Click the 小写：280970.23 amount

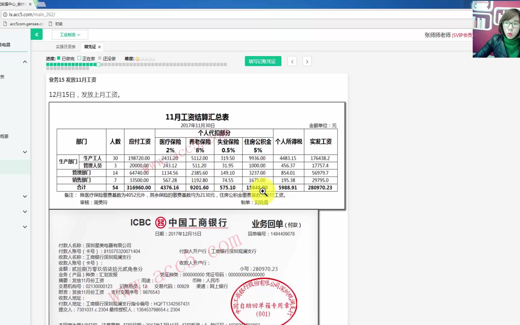(258, 269)
